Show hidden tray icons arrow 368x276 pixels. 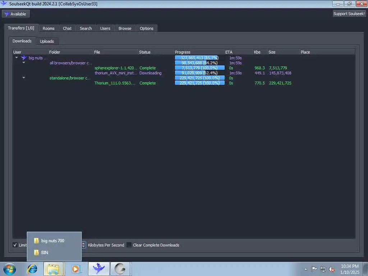coord(305,270)
